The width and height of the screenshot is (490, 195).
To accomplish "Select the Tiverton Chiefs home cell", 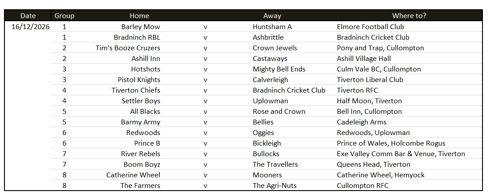I will coord(136,90).
